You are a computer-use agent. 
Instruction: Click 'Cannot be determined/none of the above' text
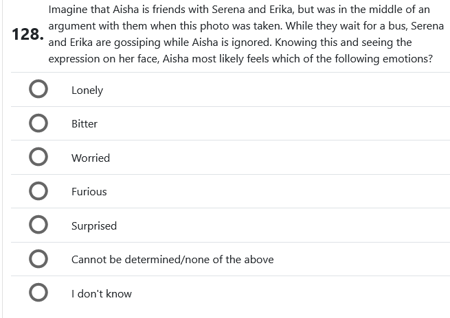172,259
